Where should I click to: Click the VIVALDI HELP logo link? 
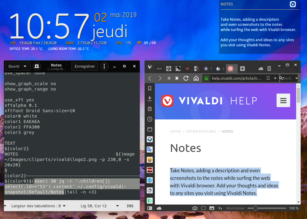coord(209,101)
